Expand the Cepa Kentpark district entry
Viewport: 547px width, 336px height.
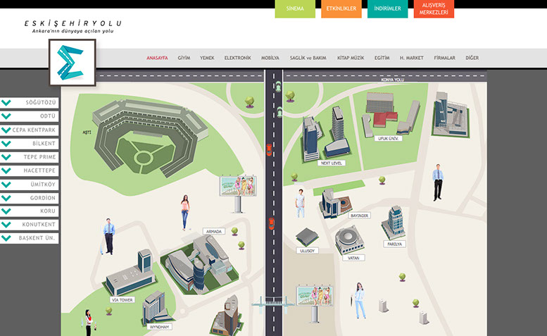click(x=29, y=130)
